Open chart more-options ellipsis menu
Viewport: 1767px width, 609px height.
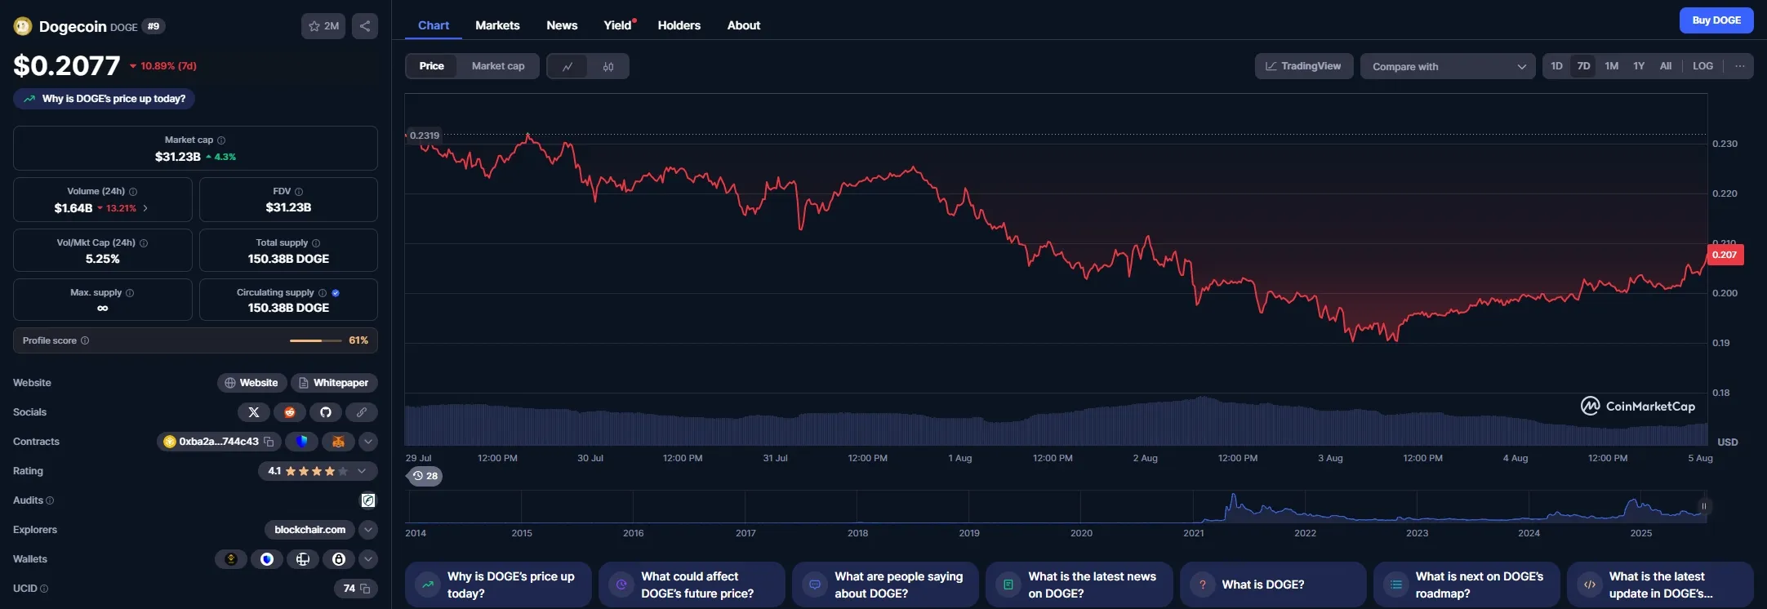tap(1740, 66)
